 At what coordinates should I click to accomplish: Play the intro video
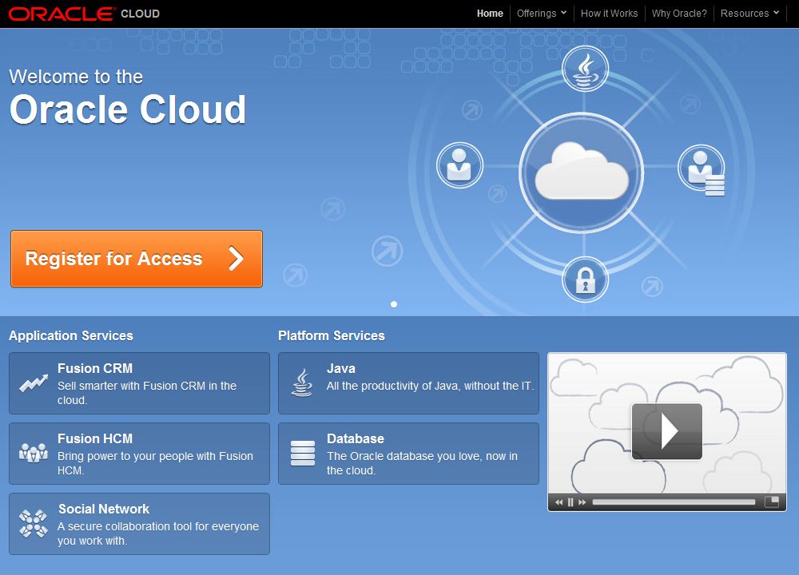[x=667, y=431]
